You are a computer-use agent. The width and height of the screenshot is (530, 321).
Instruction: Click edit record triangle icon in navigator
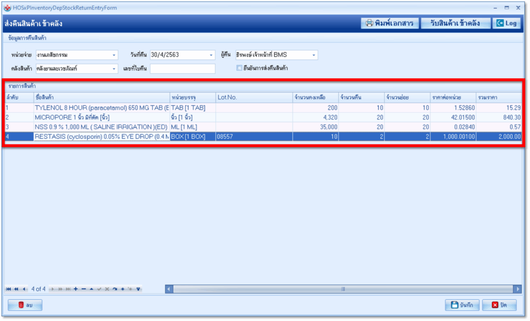click(x=91, y=289)
